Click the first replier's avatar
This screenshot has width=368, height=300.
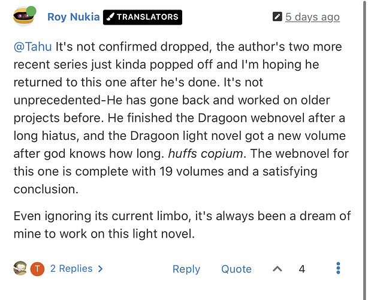pos(20,268)
